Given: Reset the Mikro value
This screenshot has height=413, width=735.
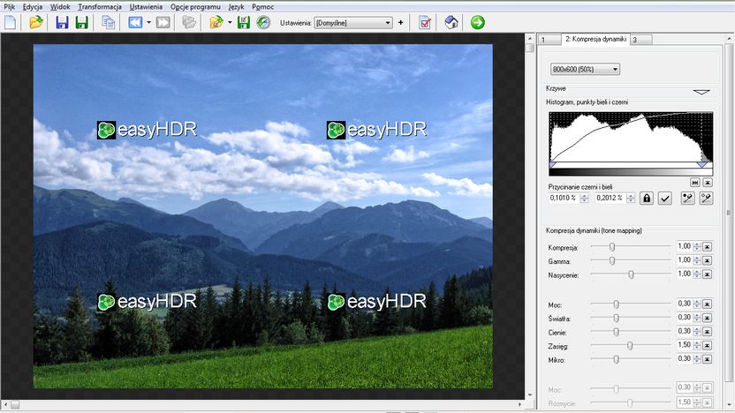Looking at the screenshot, I should 708,359.
